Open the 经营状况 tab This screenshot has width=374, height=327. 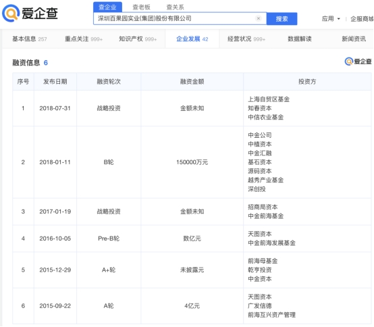[x=246, y=39]
